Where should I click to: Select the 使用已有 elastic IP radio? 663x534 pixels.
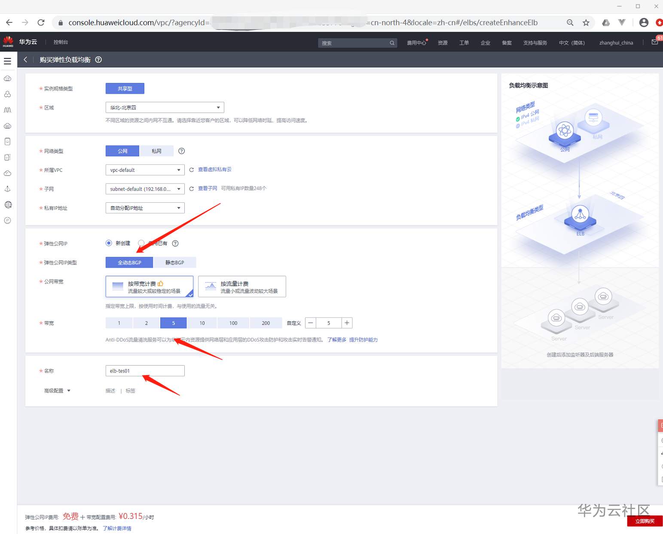pos(141,243)
